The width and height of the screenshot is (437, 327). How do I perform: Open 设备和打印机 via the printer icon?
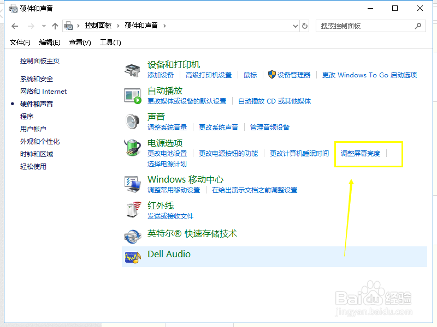(x=132, y=70)
